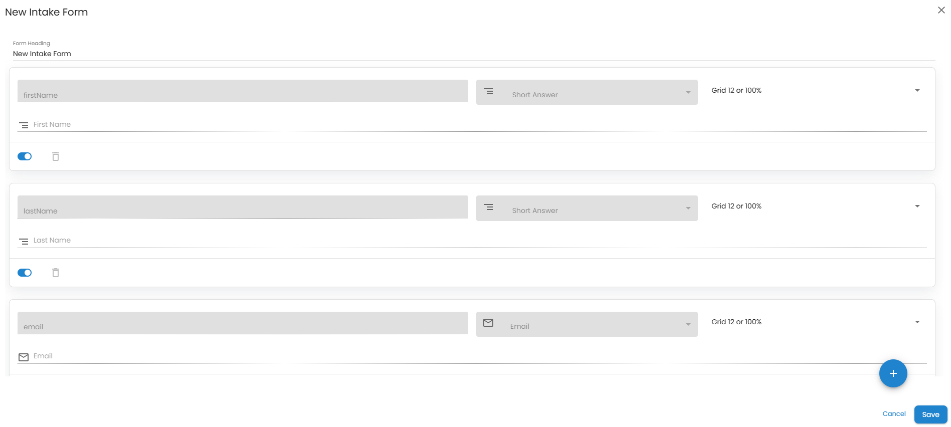The height and width of the screenshot is (427, 951).
Task: Click the Form Heading text field
Action: [473, 54]
